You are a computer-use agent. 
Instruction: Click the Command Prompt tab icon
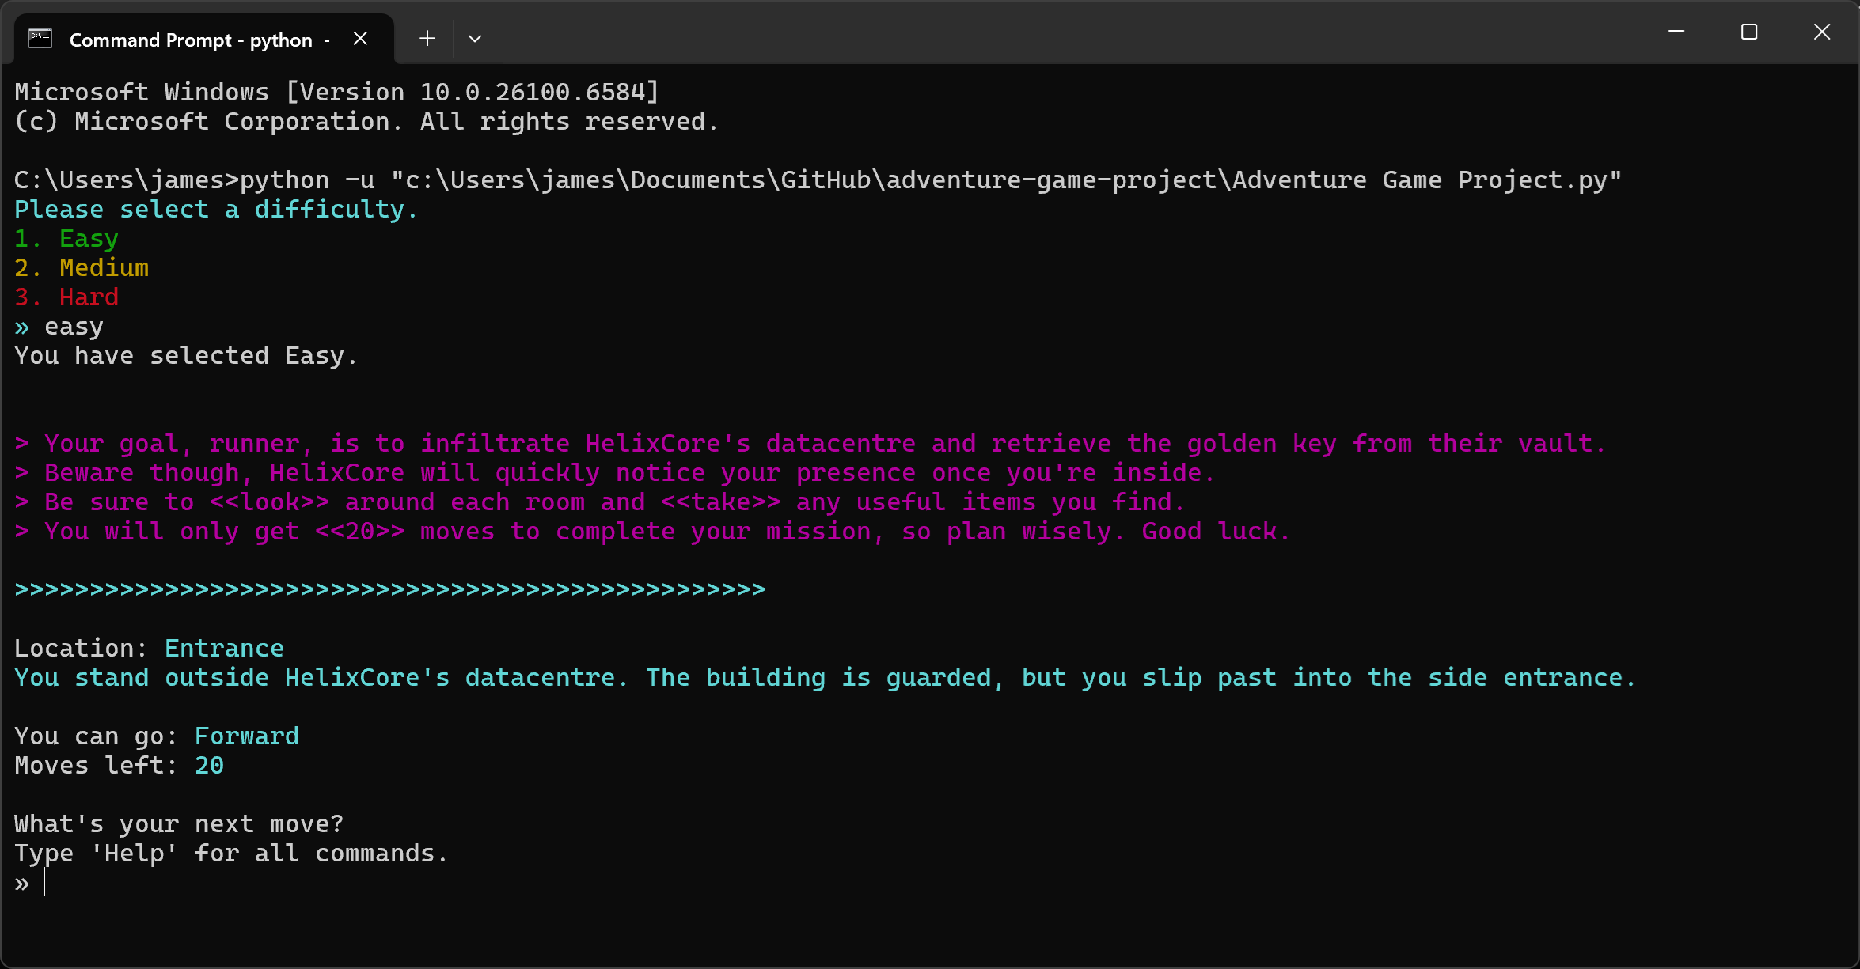coord(40,39)
